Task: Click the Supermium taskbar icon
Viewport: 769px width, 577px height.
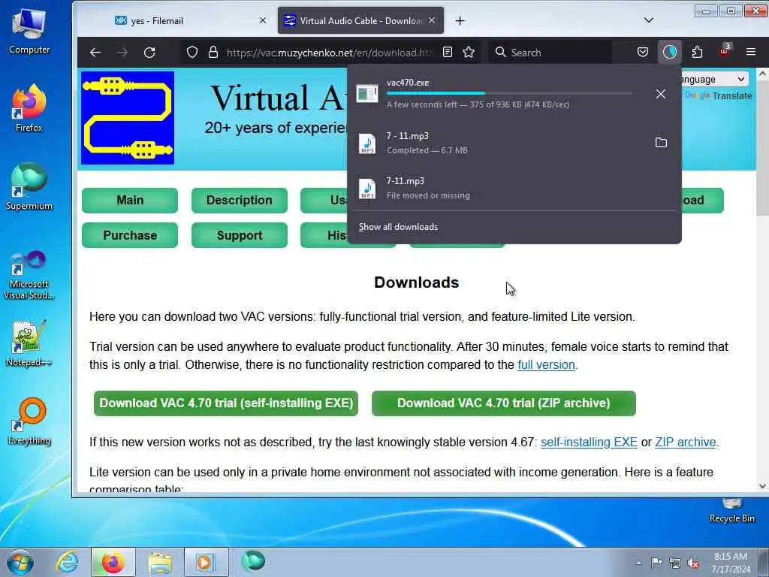Action: click(253, 561)
